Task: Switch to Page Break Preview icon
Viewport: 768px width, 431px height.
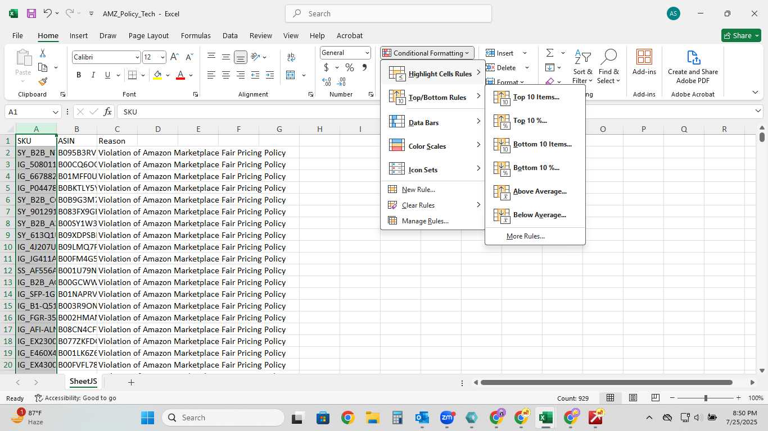Action: pos(656,398)
